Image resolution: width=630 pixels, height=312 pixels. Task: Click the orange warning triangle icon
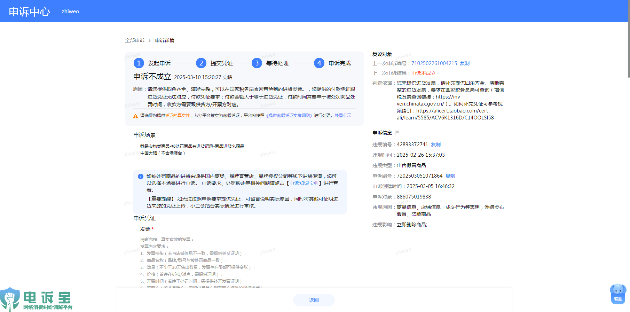[136, 116]
